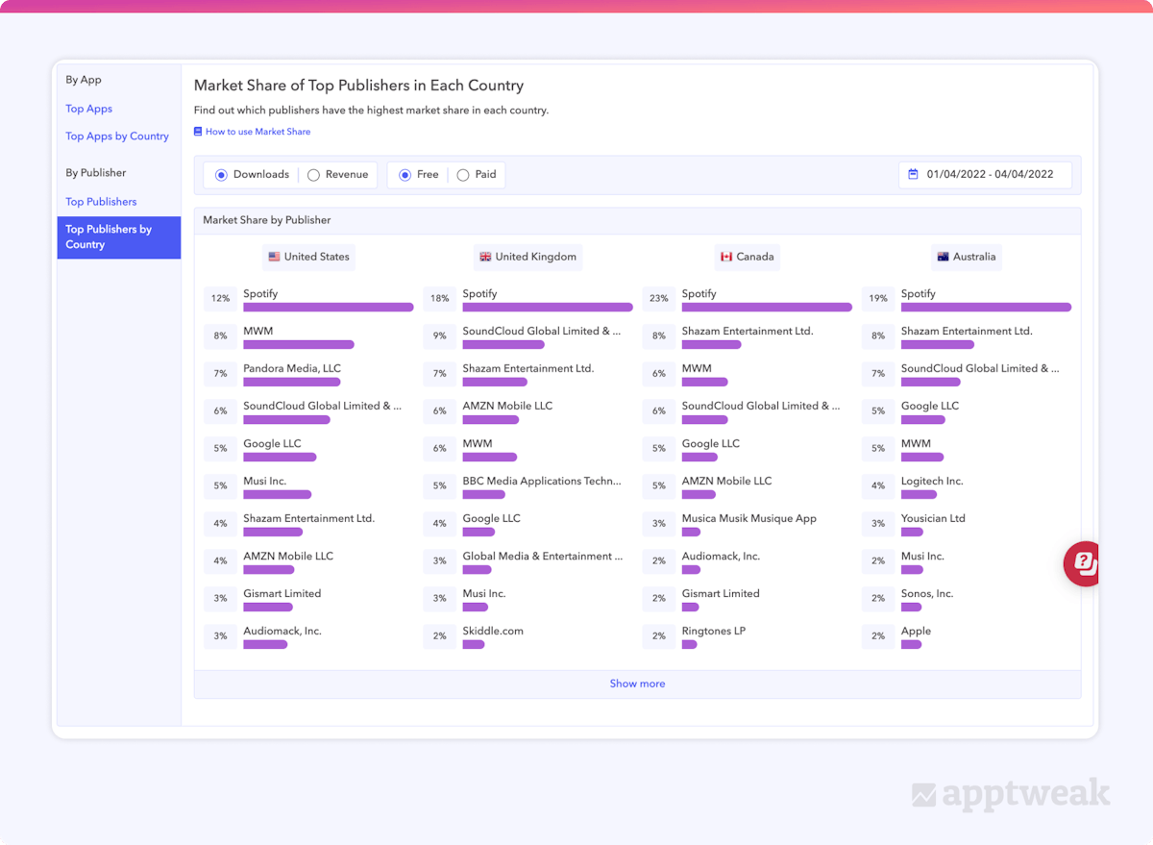Switch to Top Publishers in the sidebar

(x=101, y=201)
